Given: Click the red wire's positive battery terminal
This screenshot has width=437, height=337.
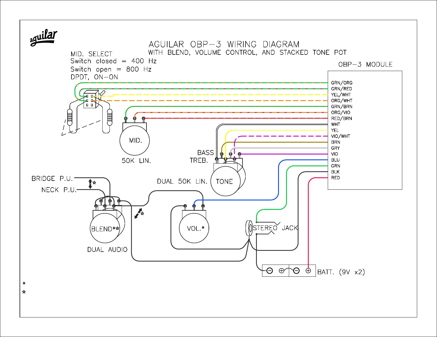Looking at the screenshot, I should pyautogui.click(x=308, y=271).
